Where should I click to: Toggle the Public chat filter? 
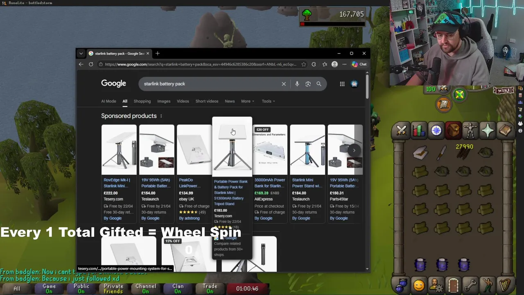81,288
